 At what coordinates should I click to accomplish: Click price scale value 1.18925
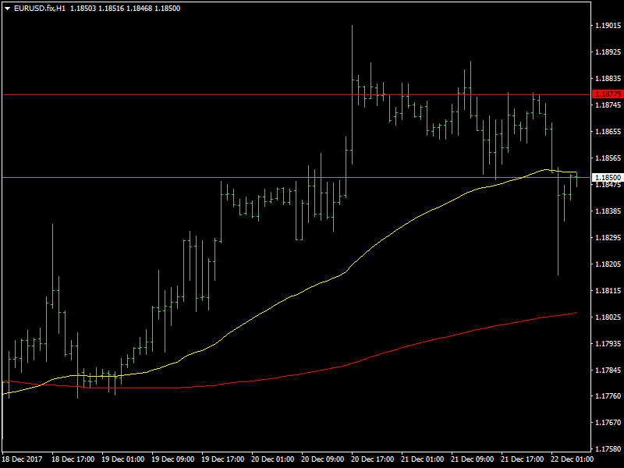click(x=608, y=52)
